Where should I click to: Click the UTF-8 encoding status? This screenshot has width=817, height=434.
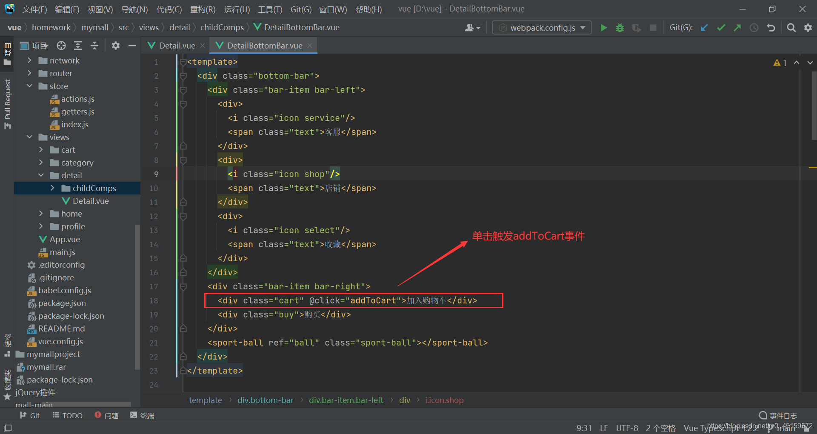pyautogui.click(x=627, y=428)
